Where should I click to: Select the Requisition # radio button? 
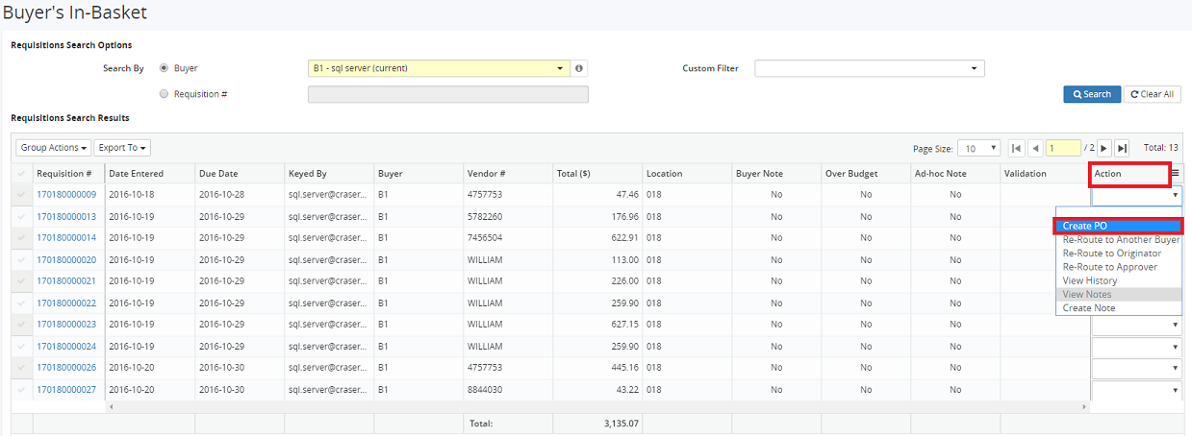coord(164,94)
